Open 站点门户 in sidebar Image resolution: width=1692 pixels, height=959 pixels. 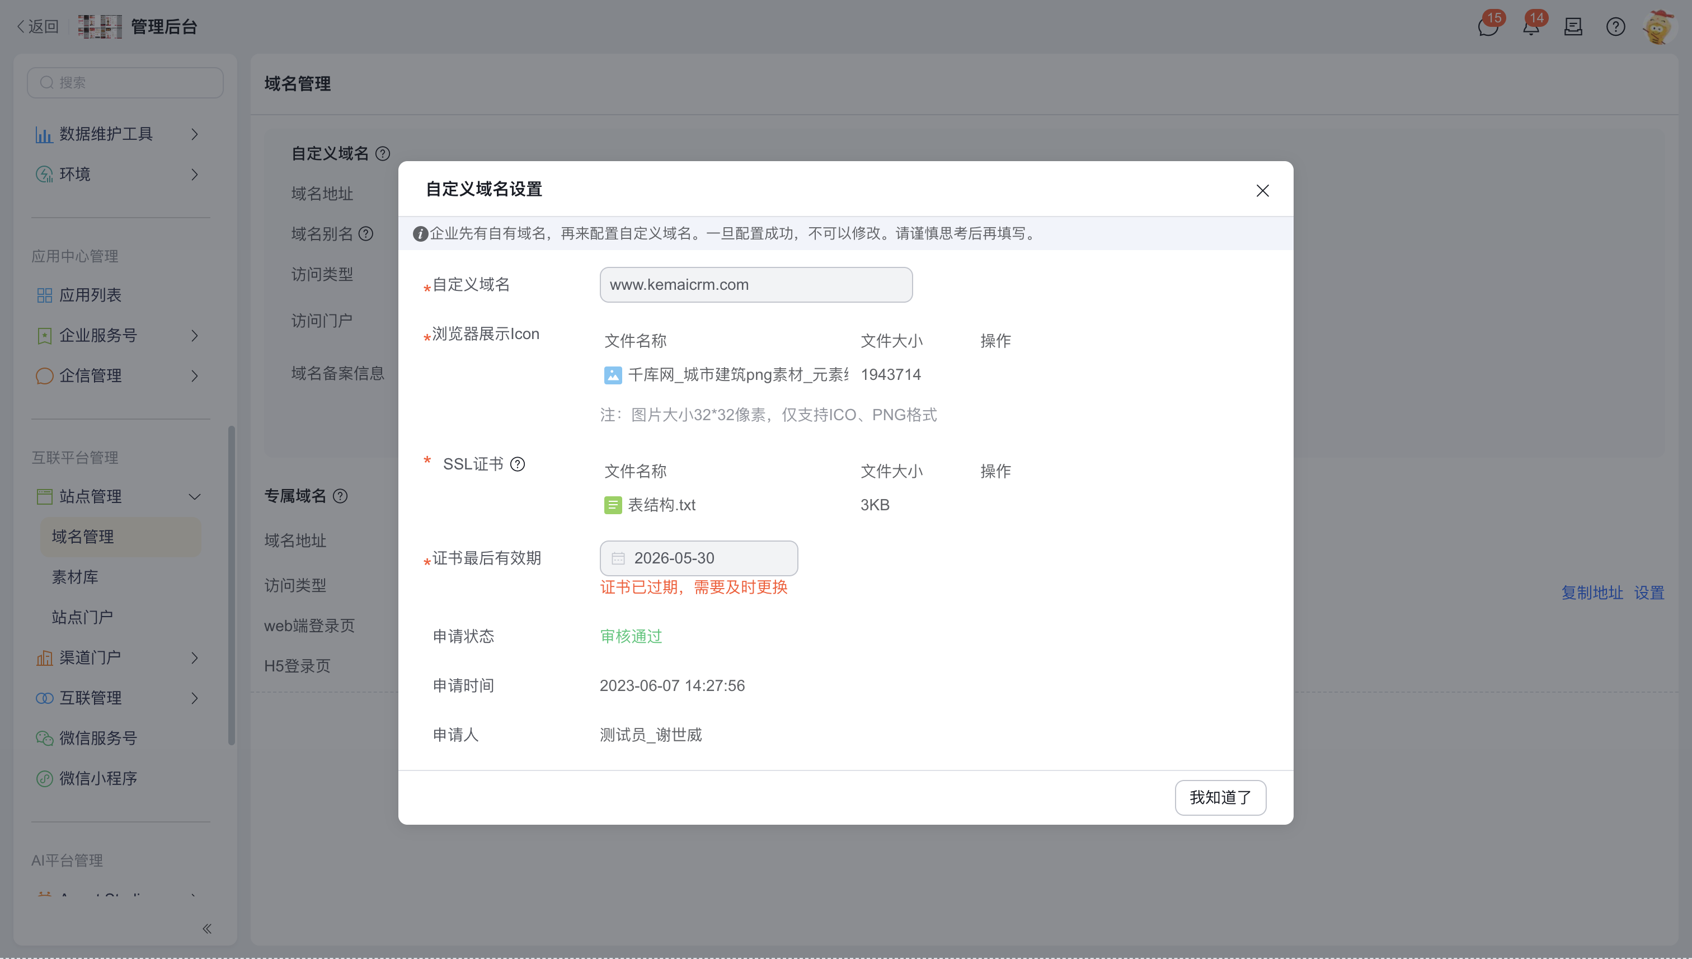point(82,617)
